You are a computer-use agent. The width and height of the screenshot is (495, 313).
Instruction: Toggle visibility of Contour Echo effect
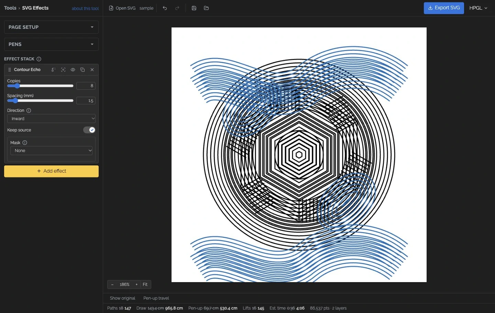[x=73, y=70]
